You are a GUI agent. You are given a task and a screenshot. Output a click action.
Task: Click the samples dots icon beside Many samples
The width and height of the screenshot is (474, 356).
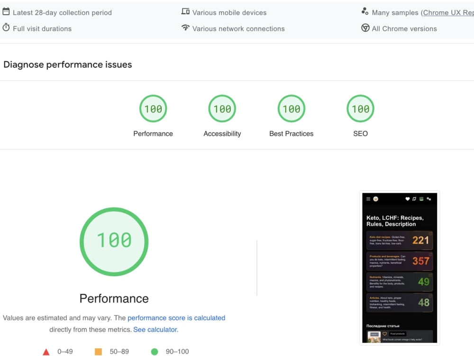pos(365,11)
